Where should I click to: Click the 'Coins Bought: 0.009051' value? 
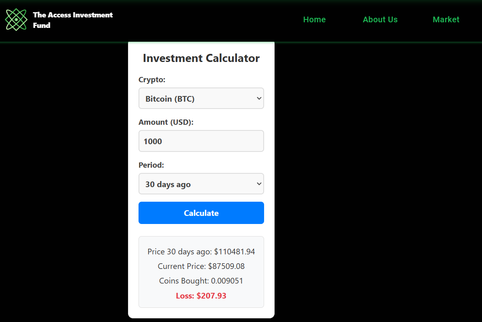[x=201, y=281]
